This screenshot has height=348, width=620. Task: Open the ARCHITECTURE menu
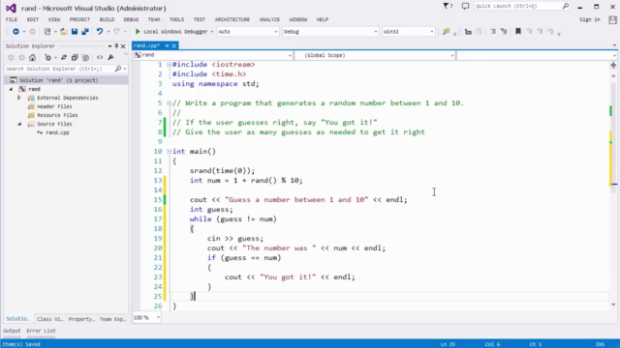click(x=232, y=19)
